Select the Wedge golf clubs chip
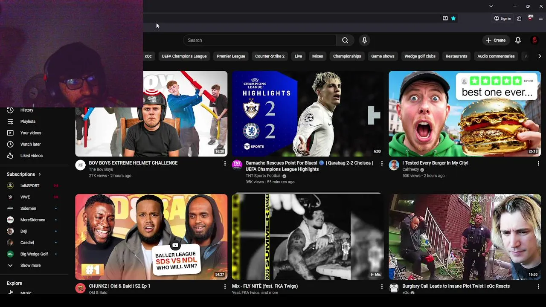Viewport: 546px width, 307px height. [x=420, y=56]
